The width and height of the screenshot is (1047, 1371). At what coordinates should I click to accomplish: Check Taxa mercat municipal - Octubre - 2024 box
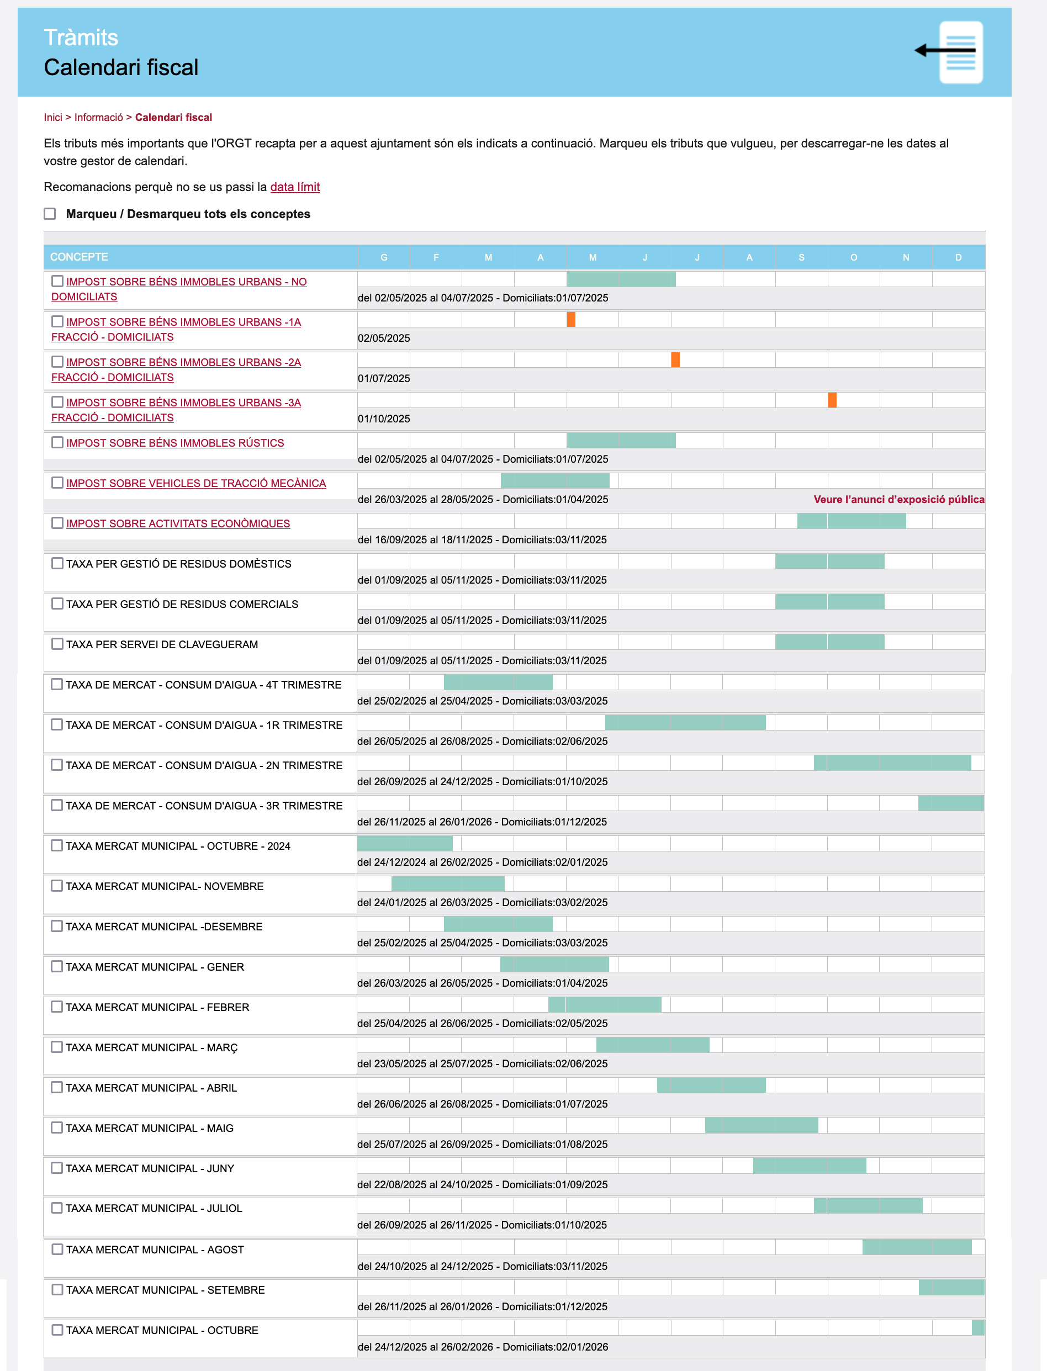[57, 846]
